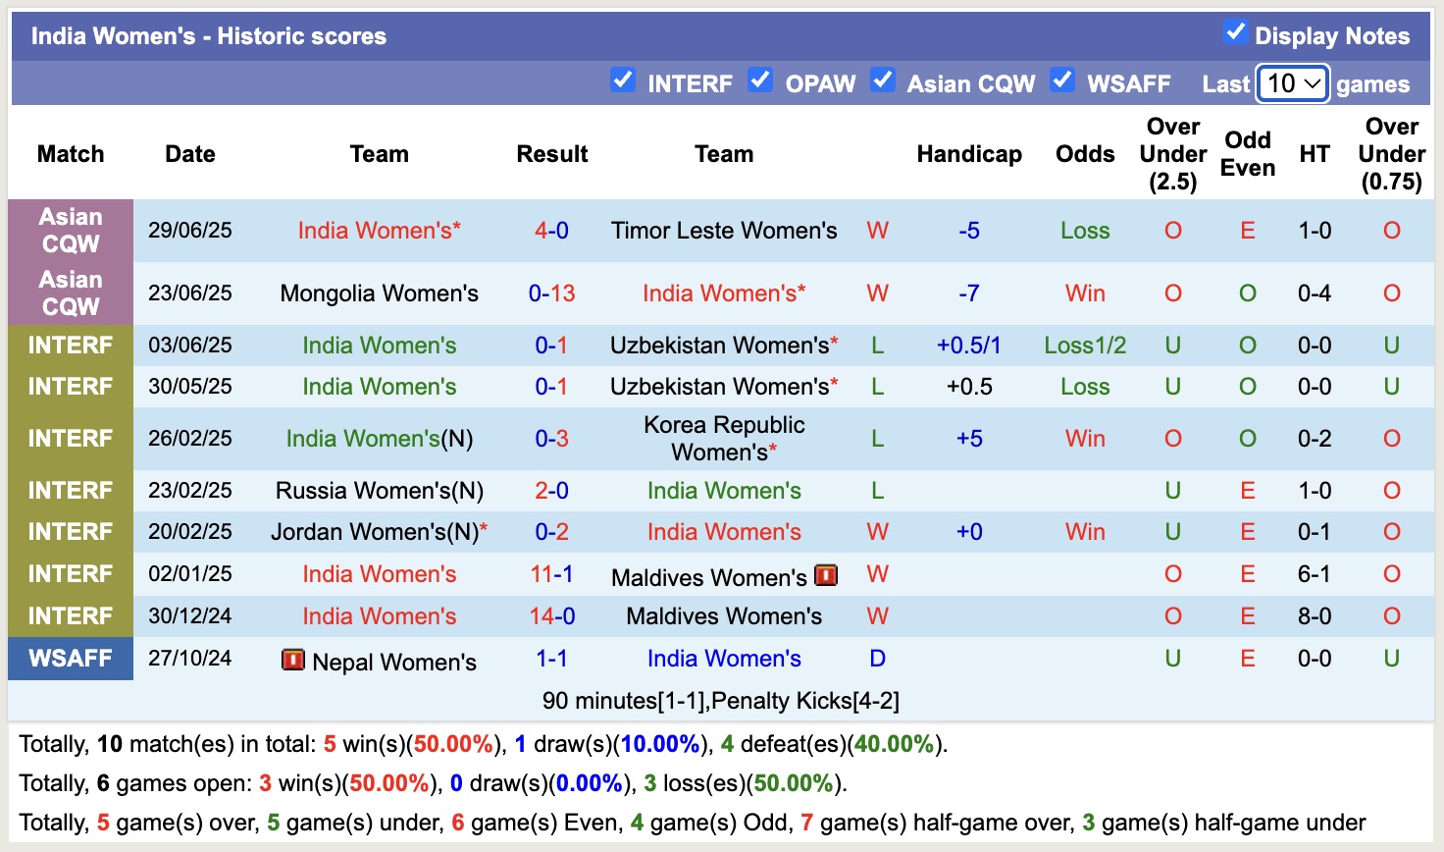The height and width of the screenshot is (852, 1444).
Task: Open Timor Leste Women's team link
Action: (x=724, y=231)
